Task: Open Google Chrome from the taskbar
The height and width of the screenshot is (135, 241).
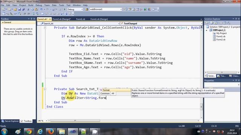Action: coord(29,132)
